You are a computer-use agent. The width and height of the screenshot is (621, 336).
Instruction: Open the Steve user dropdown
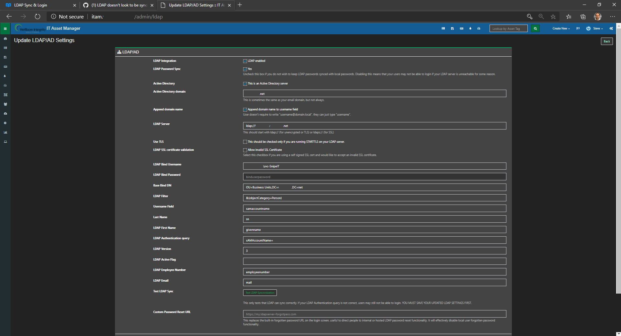coord(595,28)
